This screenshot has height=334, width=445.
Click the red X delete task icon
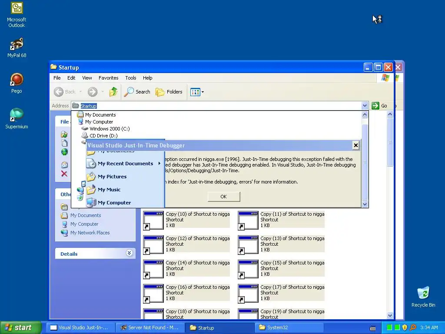(x=64, y=174)
